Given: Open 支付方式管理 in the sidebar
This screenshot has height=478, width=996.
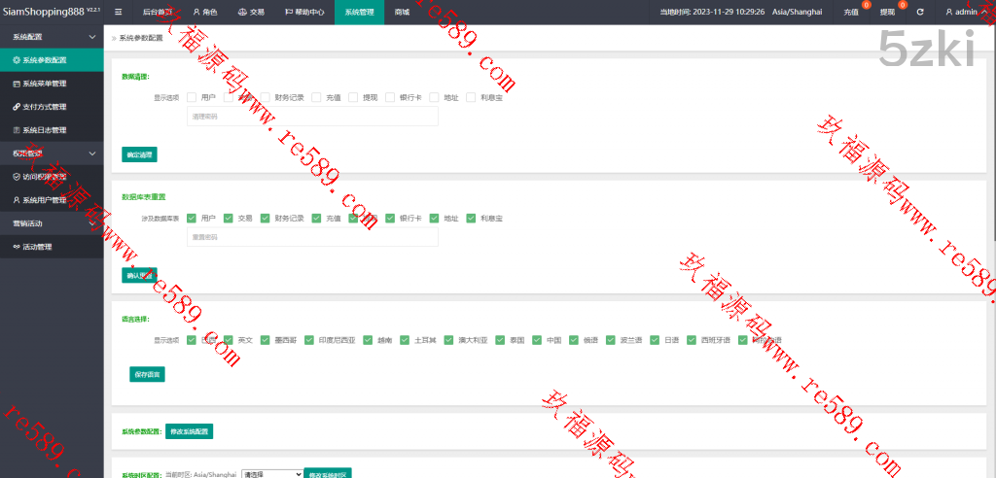Looking at the screenshot, I should 53,107.
